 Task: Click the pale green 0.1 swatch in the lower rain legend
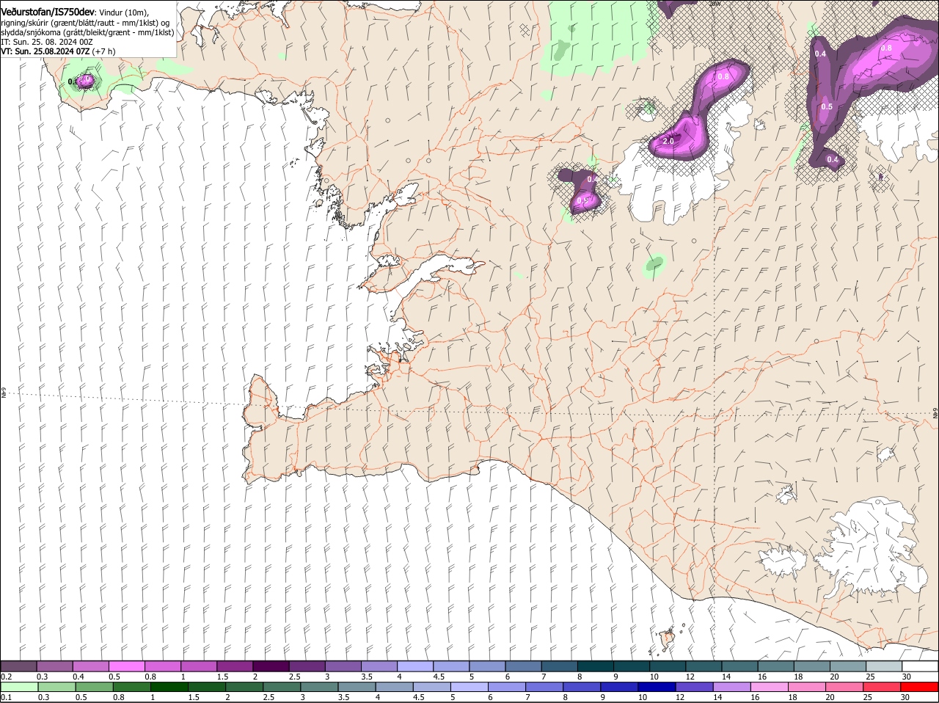click(x=20, y=687)
